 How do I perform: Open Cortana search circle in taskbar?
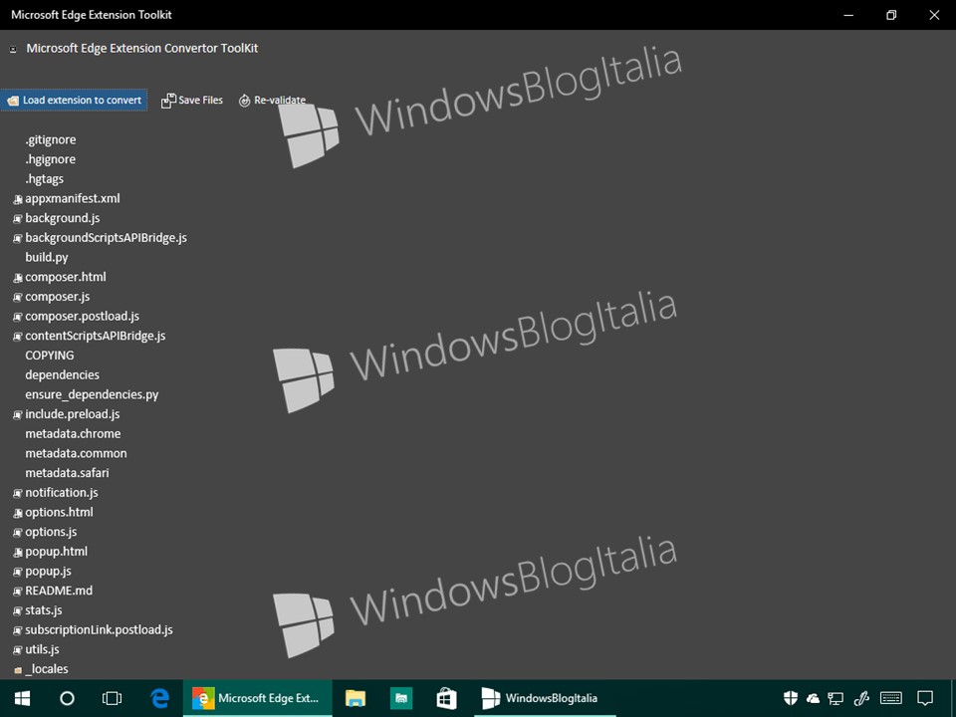tap(67, 698)
